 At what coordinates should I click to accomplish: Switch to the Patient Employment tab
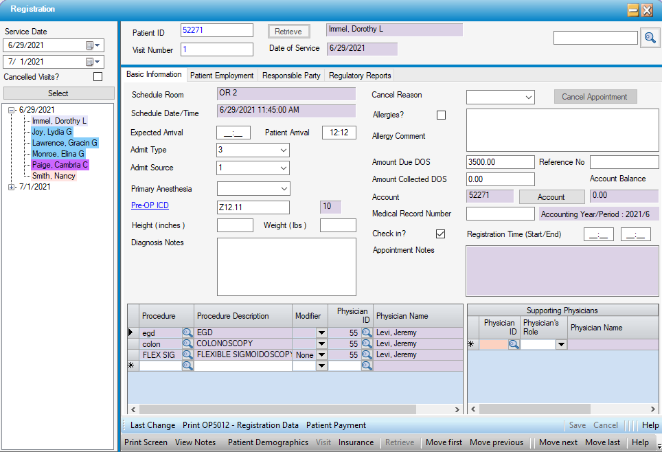coord(221,76)
